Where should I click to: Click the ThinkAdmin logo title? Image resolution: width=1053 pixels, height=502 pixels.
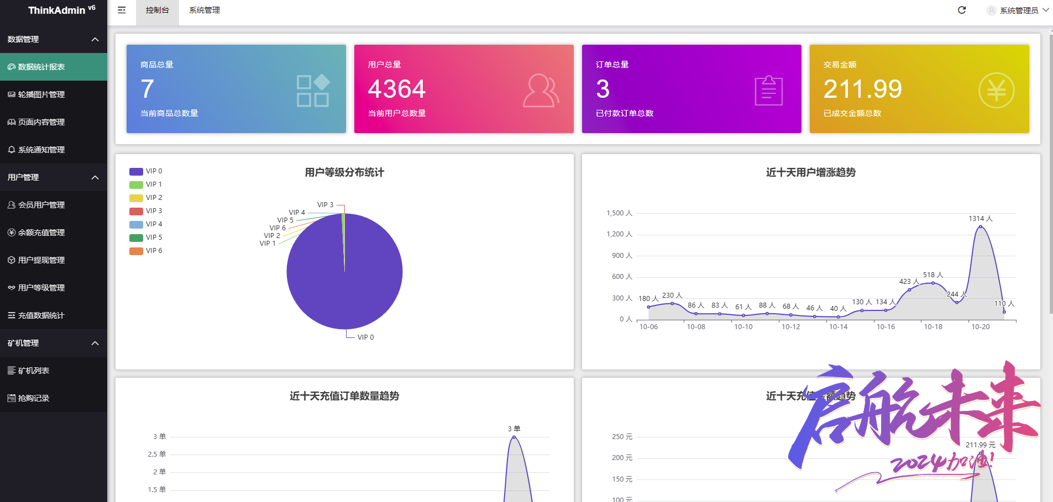coord(61,10)
